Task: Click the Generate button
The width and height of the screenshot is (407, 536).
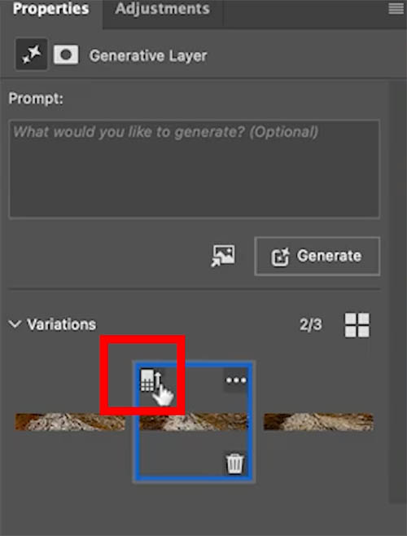Action: click(x=317, y=256)
